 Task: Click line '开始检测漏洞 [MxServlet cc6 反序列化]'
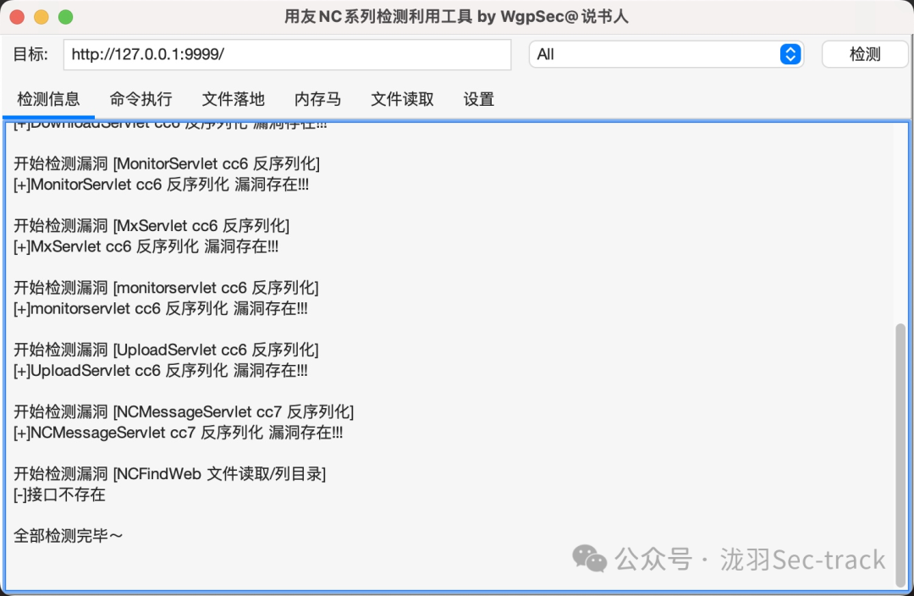click(x=151, y=226)
